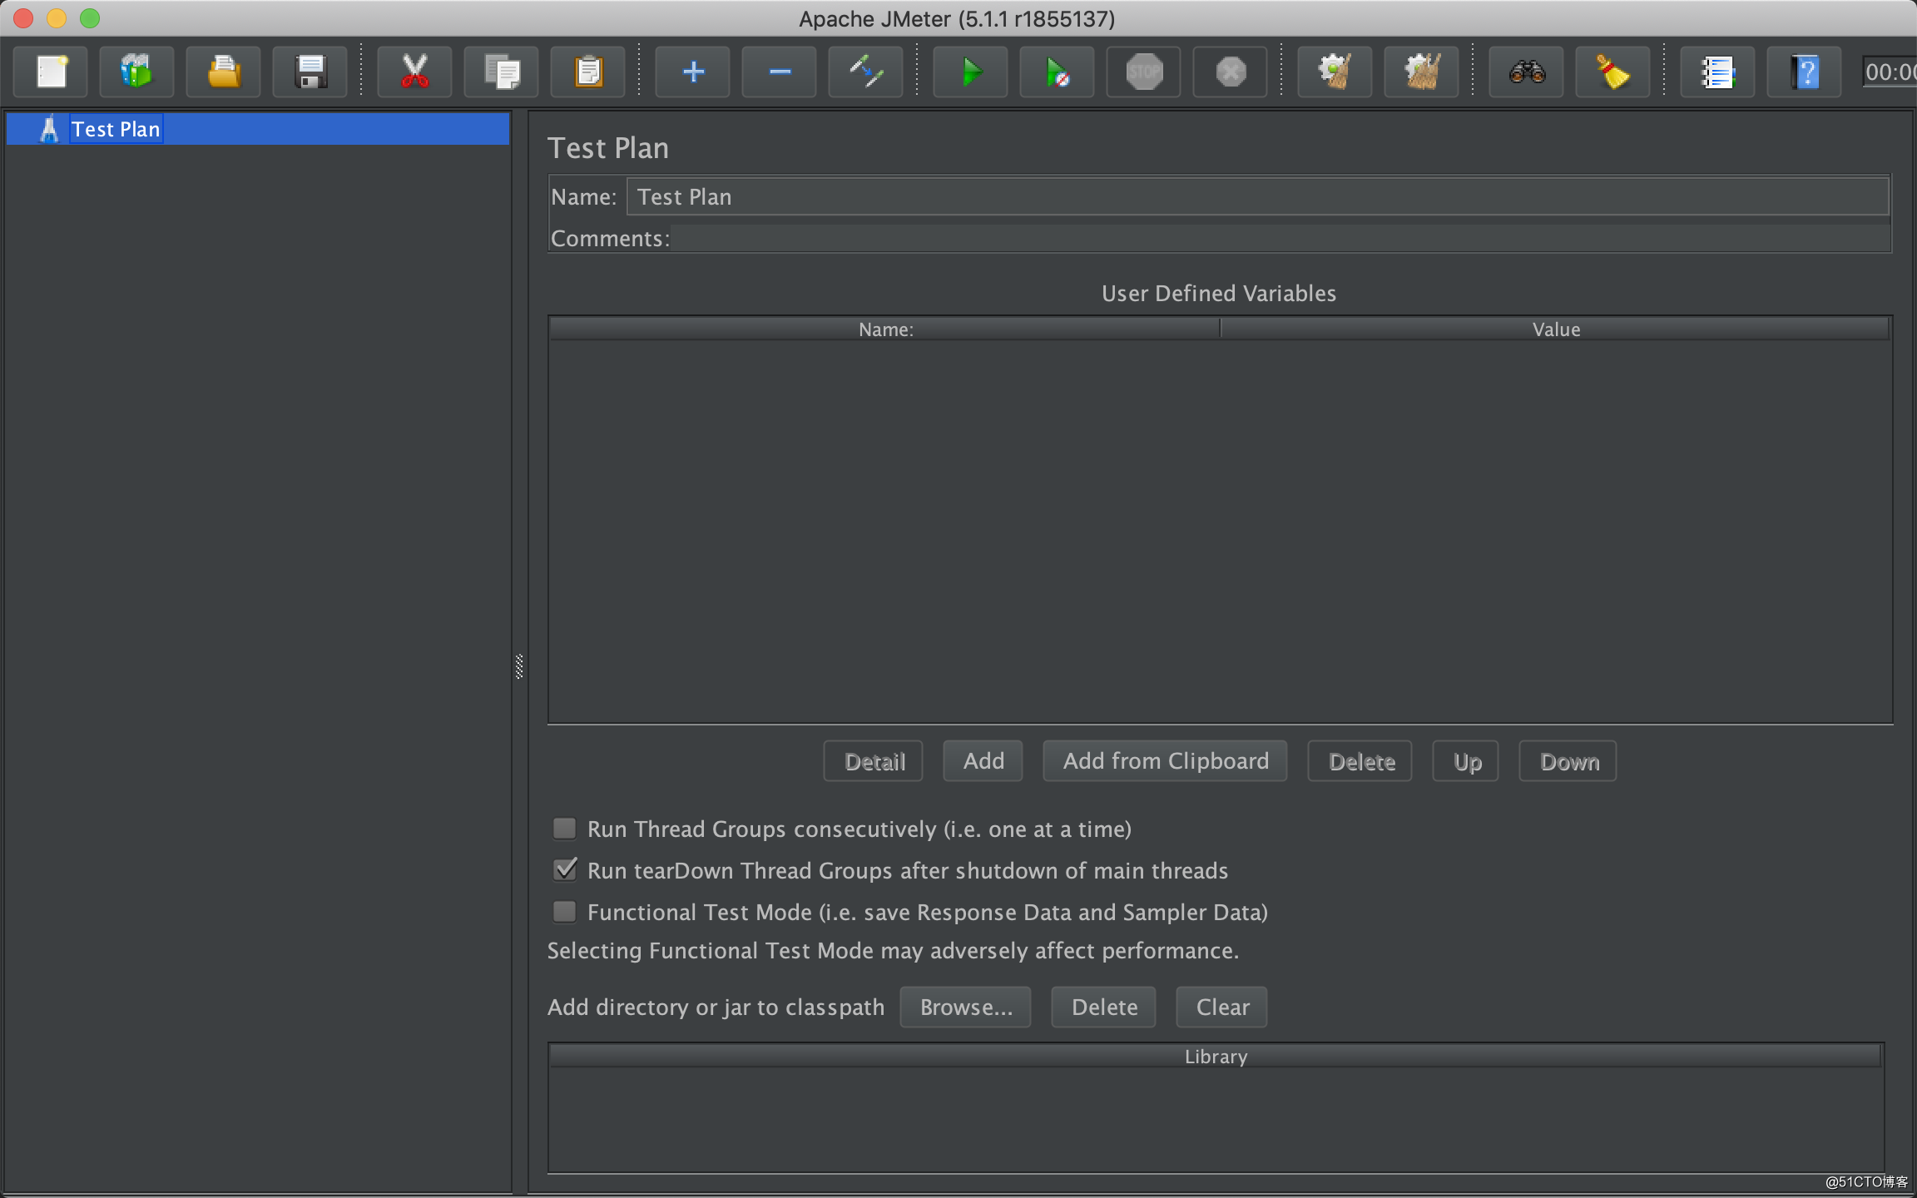The width and height of the screenshot is (1917, 1198).
Task: Click the Start no-GUI test icon
Action: [x=1058, y=72]
